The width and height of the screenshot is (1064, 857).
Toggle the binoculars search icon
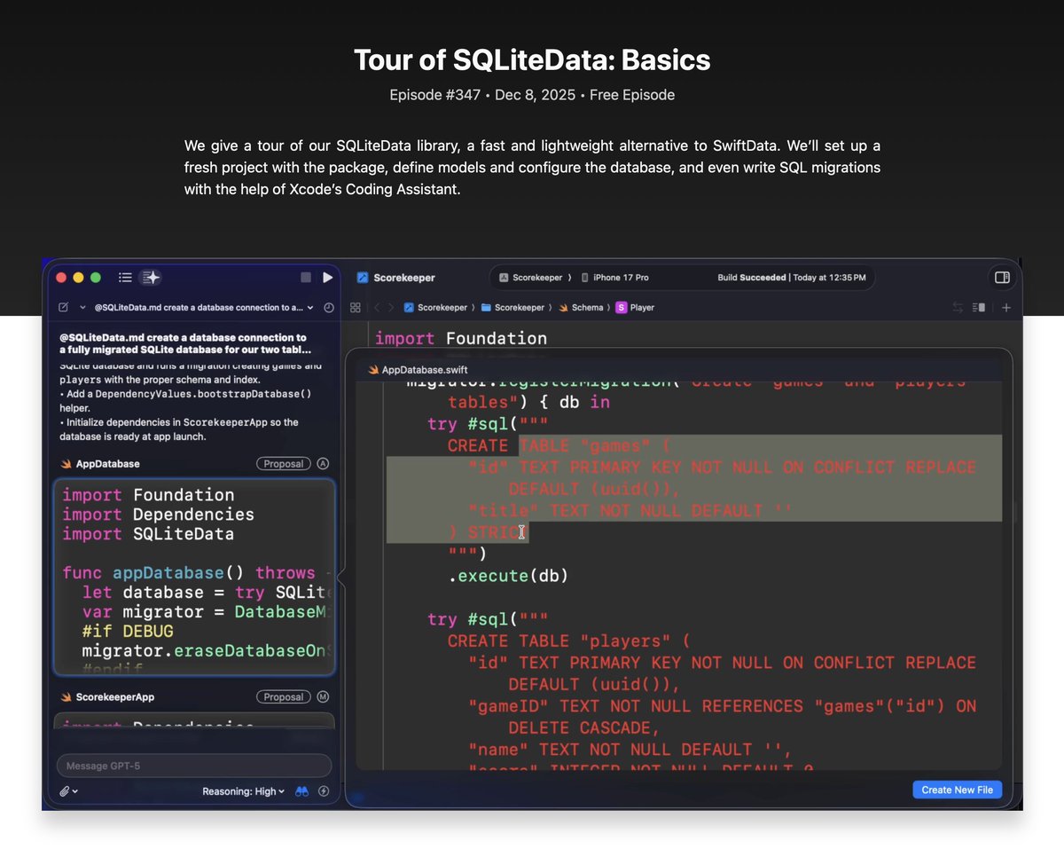[302, 791]
